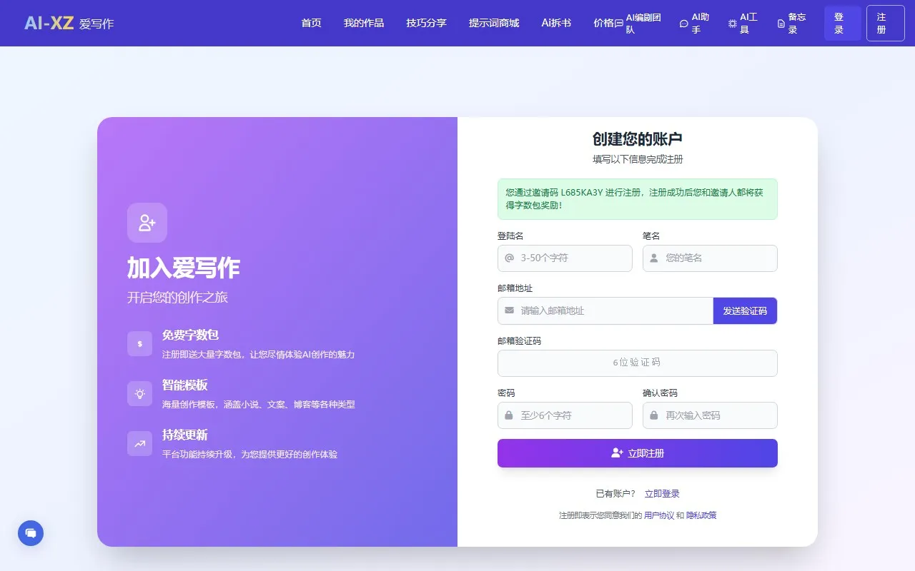
Task: Open AI助手 via its chat icon
Action: point(684,24)
